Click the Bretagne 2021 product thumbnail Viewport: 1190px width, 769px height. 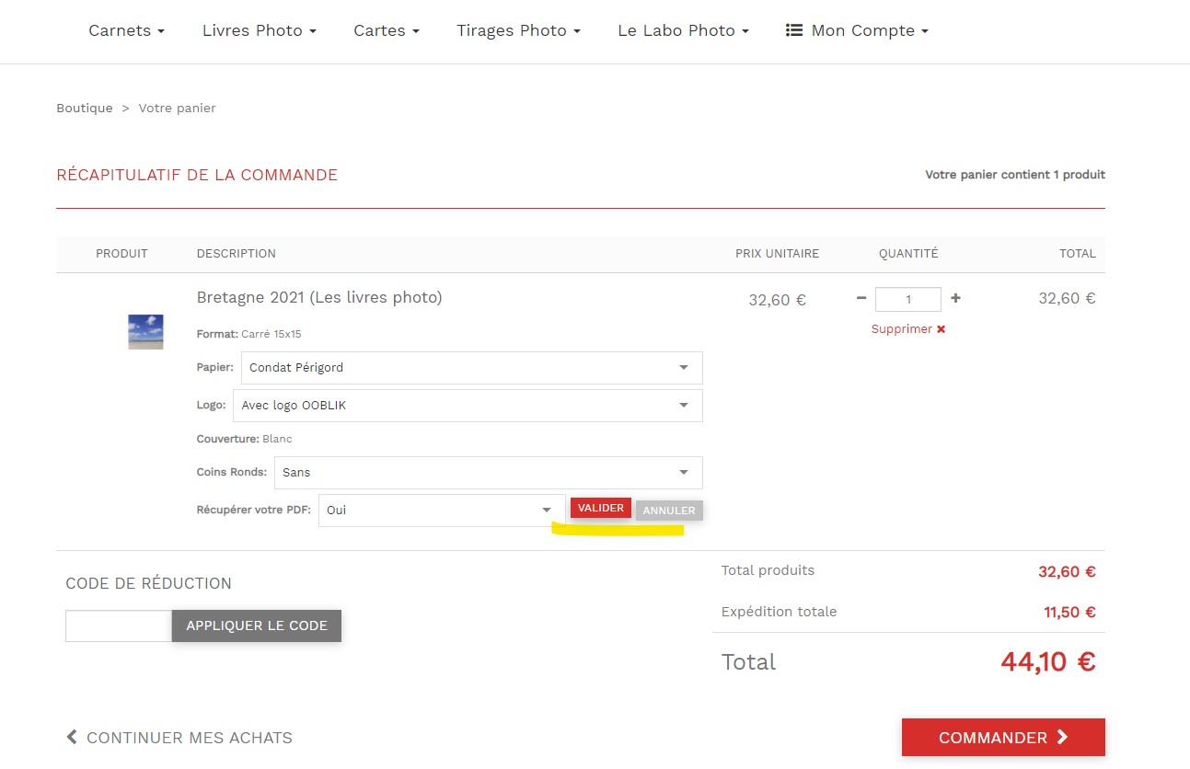click(x=145, y=332)
